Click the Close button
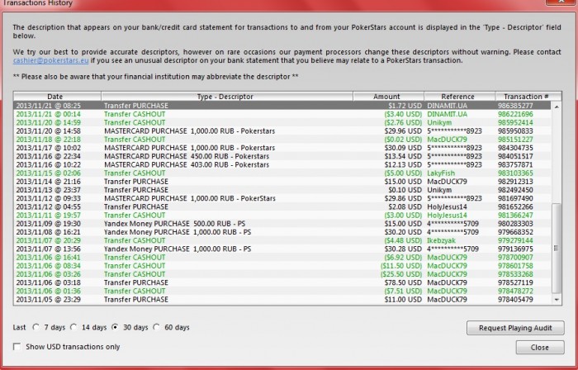Image resolution: width=578 pixels, height=370 pixels. coord(540,348)
